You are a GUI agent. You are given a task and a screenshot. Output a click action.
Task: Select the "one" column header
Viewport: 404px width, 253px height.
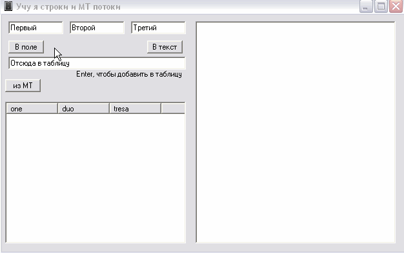(32, 109)
